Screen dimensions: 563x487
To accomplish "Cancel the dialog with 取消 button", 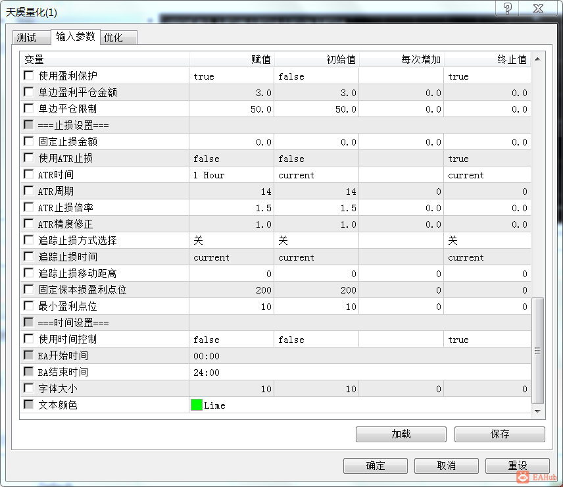I will pyautogui.click(x=447, y=466).
